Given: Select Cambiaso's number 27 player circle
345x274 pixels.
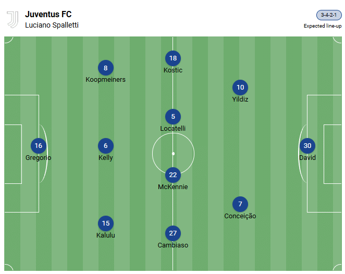Looking at the screenshot, I should pos(173,233).
